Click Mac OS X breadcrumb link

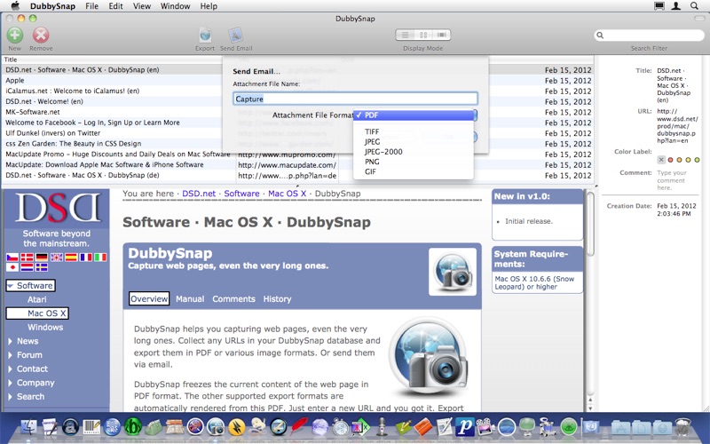click(x=287, y=194)
